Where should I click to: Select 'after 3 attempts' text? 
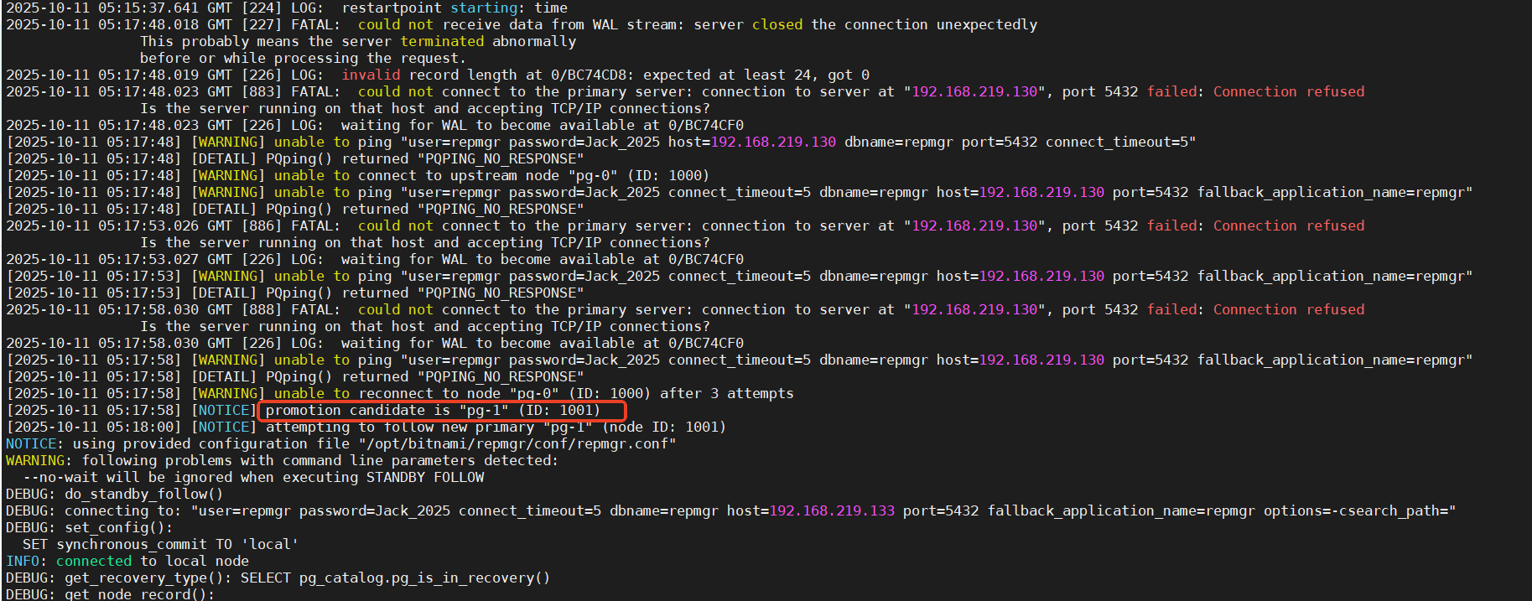pyautogui.click(x=727, y=393)
